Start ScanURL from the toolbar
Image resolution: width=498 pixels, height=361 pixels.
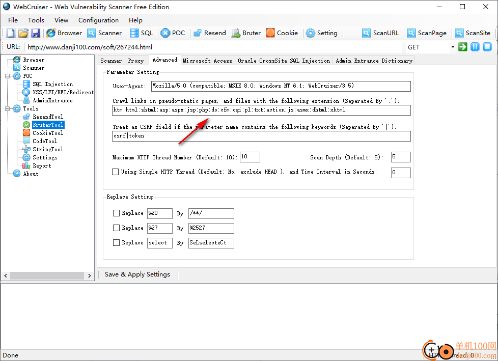coord(380,33)
